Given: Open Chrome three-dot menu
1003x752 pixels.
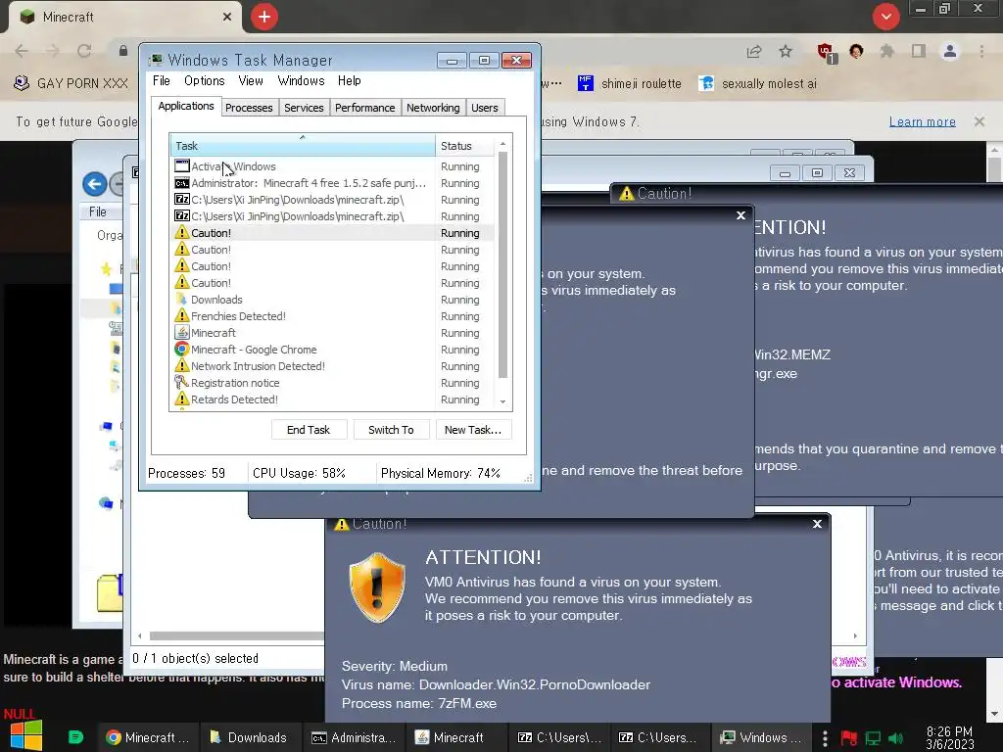Looking at the screenshot, I should coord(981,51).
